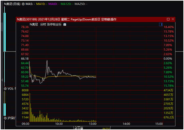Viewport: 184px width, 130px height.
Task: Expand the 沪深 indicator dropdown
Action: coord(5,118)
